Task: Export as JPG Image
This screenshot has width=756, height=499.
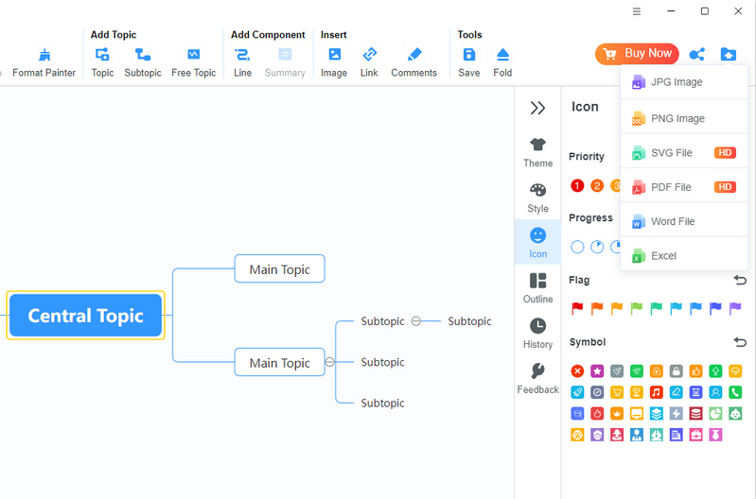Action: coord(684,82)
